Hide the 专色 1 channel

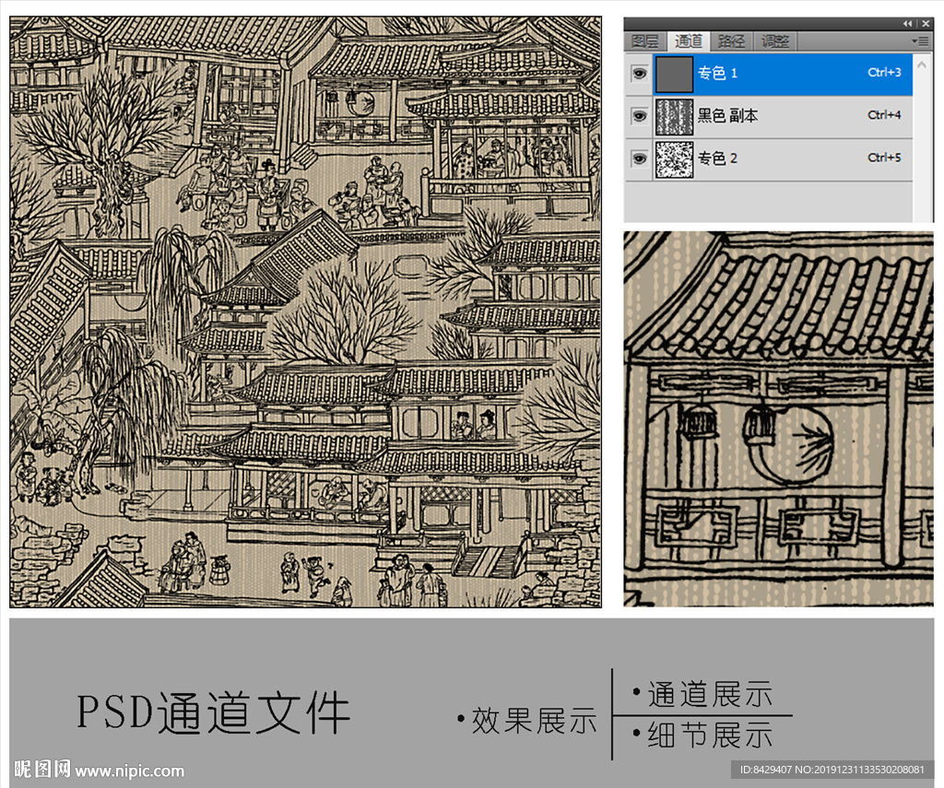[x=639, y=74]
